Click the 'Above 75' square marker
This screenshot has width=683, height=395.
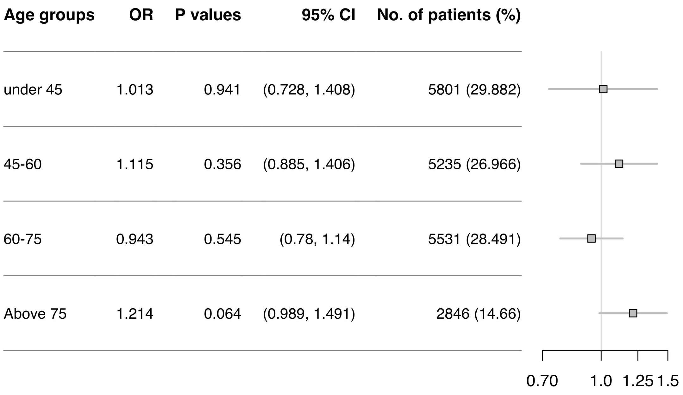(633, 313)
